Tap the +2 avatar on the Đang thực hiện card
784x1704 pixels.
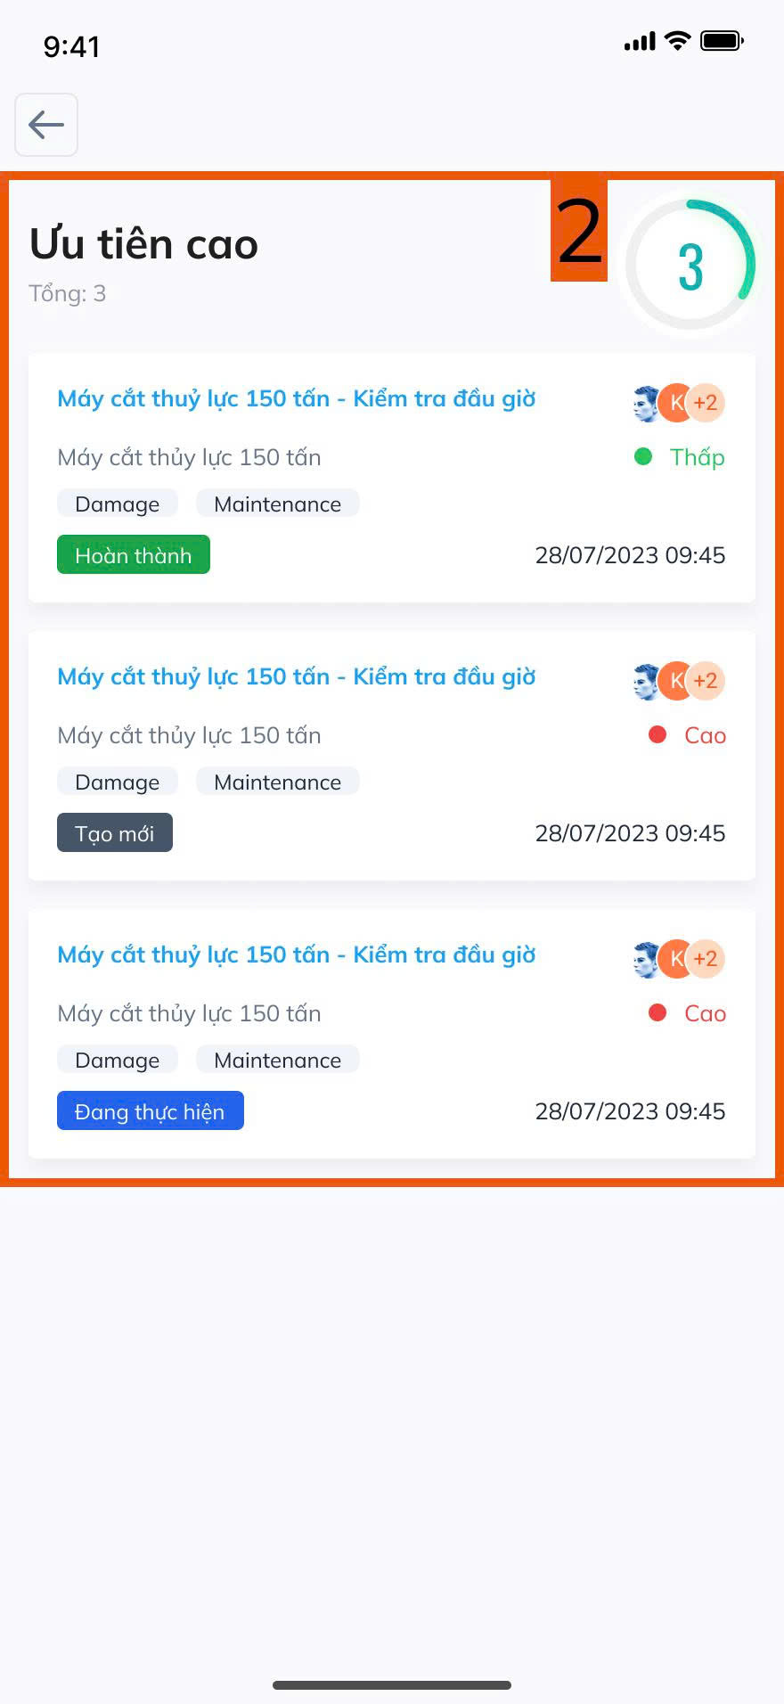[706, 959]
